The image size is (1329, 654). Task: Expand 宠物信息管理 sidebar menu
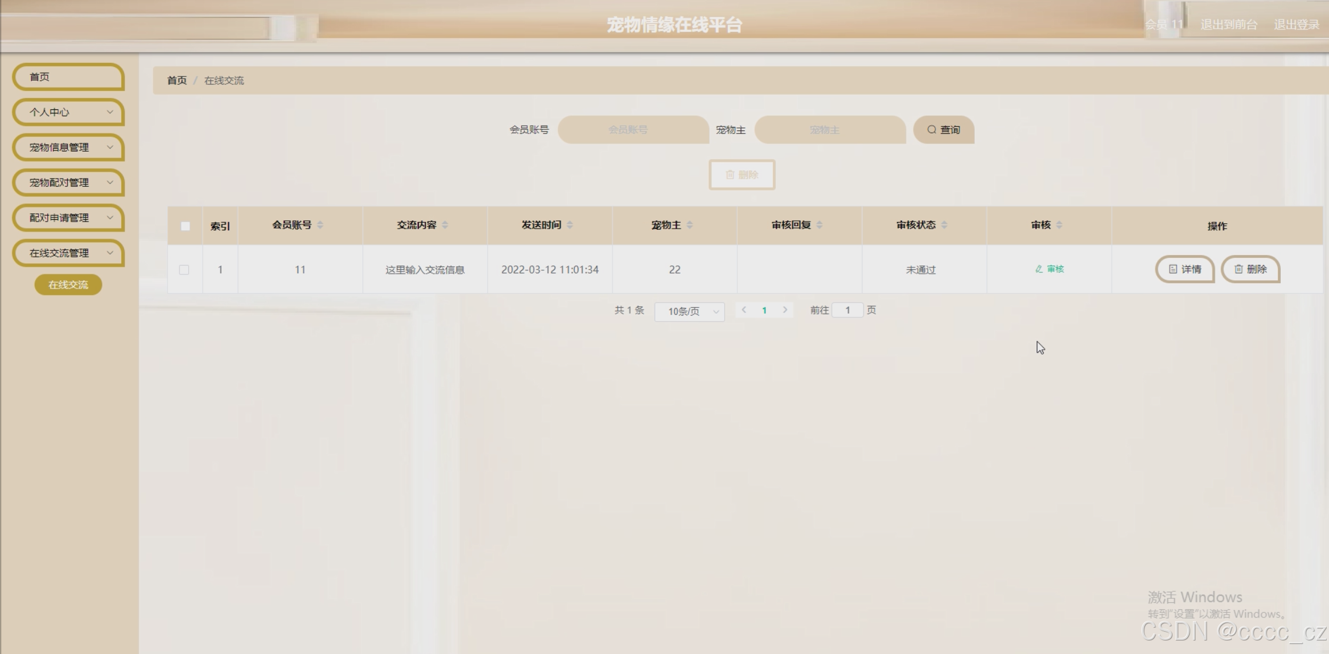68,147
